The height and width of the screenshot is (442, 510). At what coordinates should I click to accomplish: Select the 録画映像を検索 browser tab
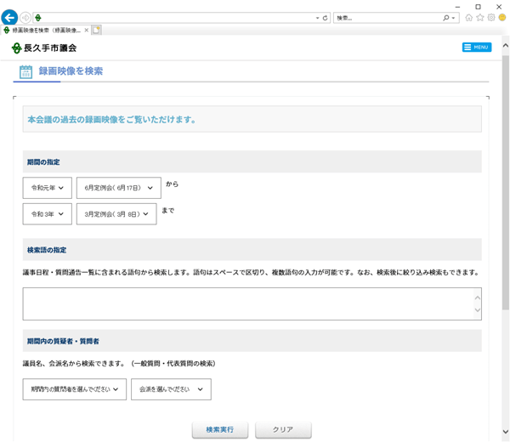point(46,30)
